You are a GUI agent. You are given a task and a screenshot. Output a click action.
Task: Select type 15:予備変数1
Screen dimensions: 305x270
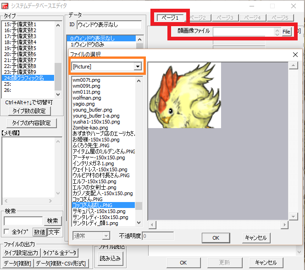tap(28, 24)
